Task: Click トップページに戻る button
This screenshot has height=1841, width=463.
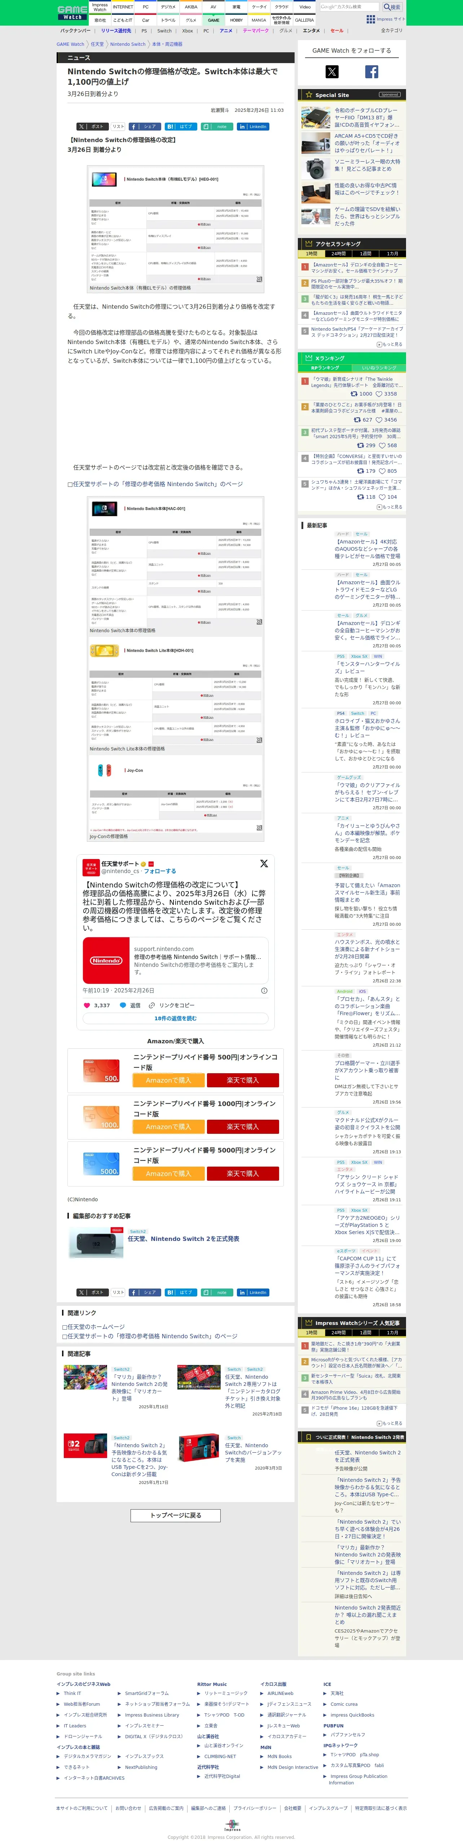Action: (x=175, y=1515)
